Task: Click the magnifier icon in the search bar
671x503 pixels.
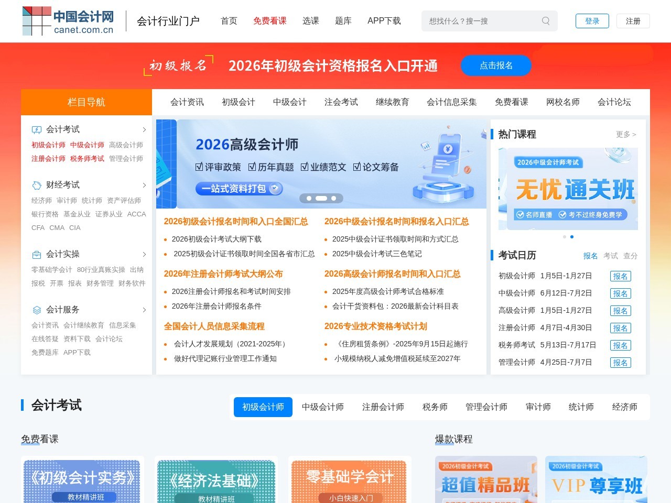Action: [545, 21]
